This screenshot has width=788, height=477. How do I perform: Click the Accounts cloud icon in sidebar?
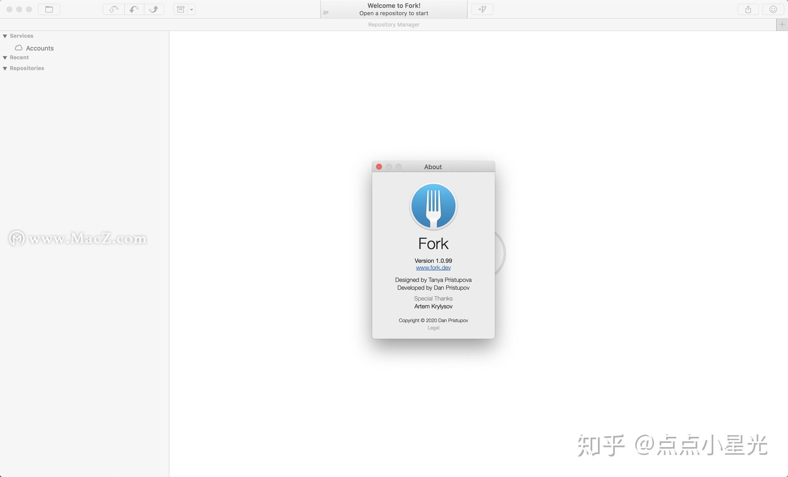pos(18,48)
